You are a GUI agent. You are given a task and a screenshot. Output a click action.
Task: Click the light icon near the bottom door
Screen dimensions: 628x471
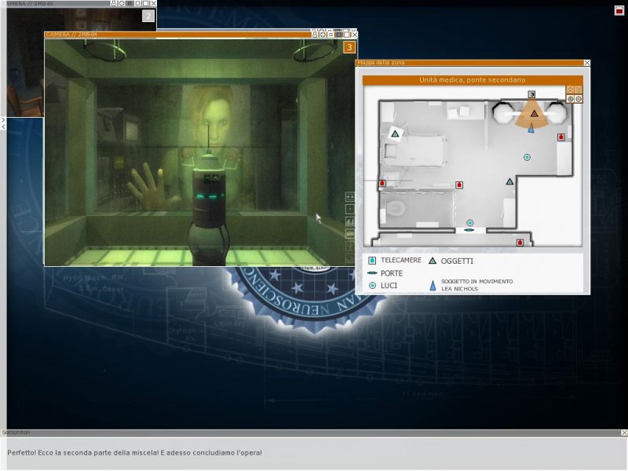click(469, 223)
